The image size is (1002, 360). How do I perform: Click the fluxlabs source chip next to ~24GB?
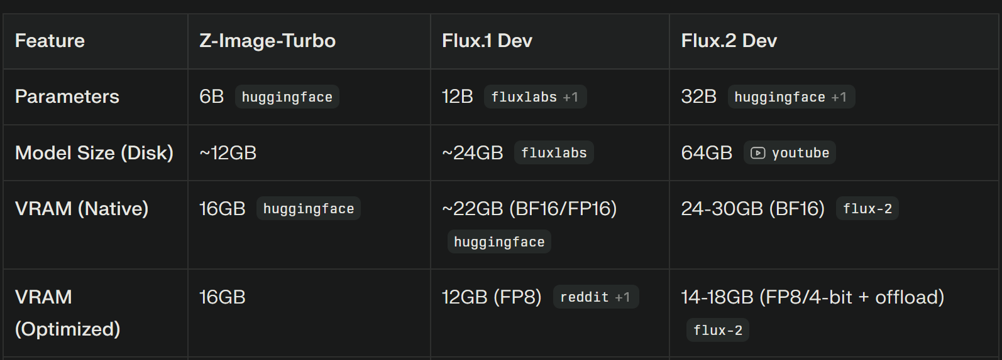tap(554, 152)
